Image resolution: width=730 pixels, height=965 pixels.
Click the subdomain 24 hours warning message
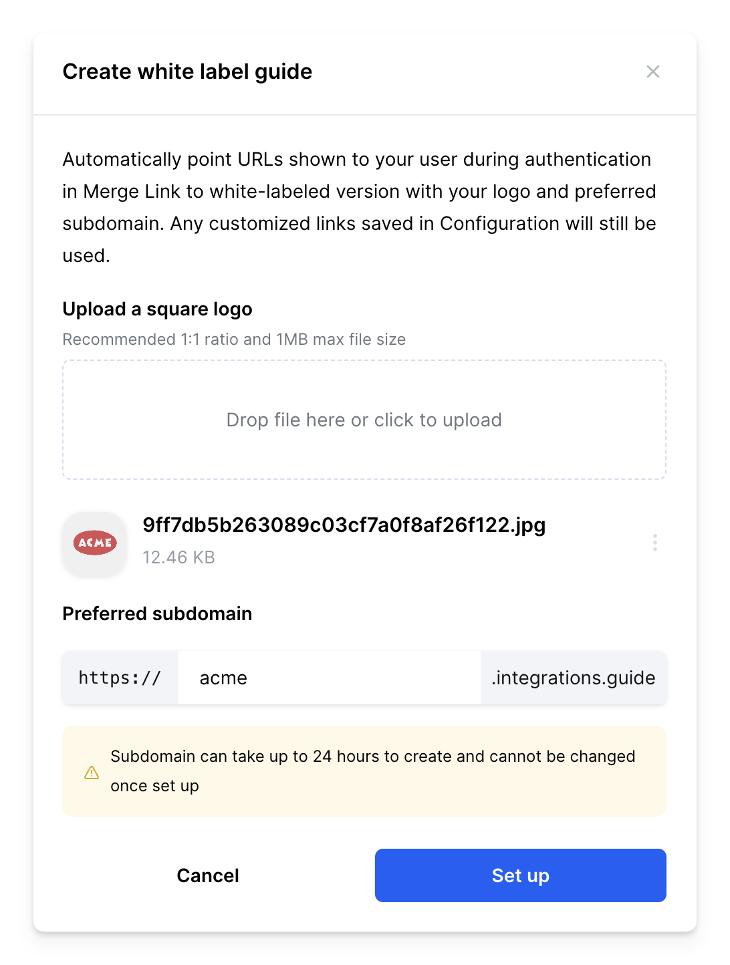tap(372, 756)
